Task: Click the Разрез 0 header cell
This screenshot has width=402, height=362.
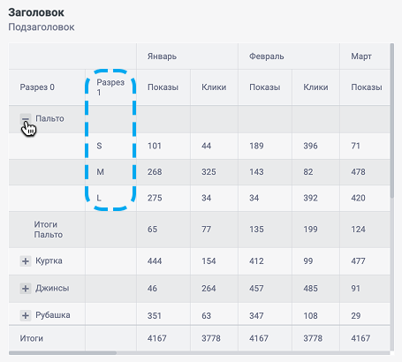Action: (x=37, y=87)
